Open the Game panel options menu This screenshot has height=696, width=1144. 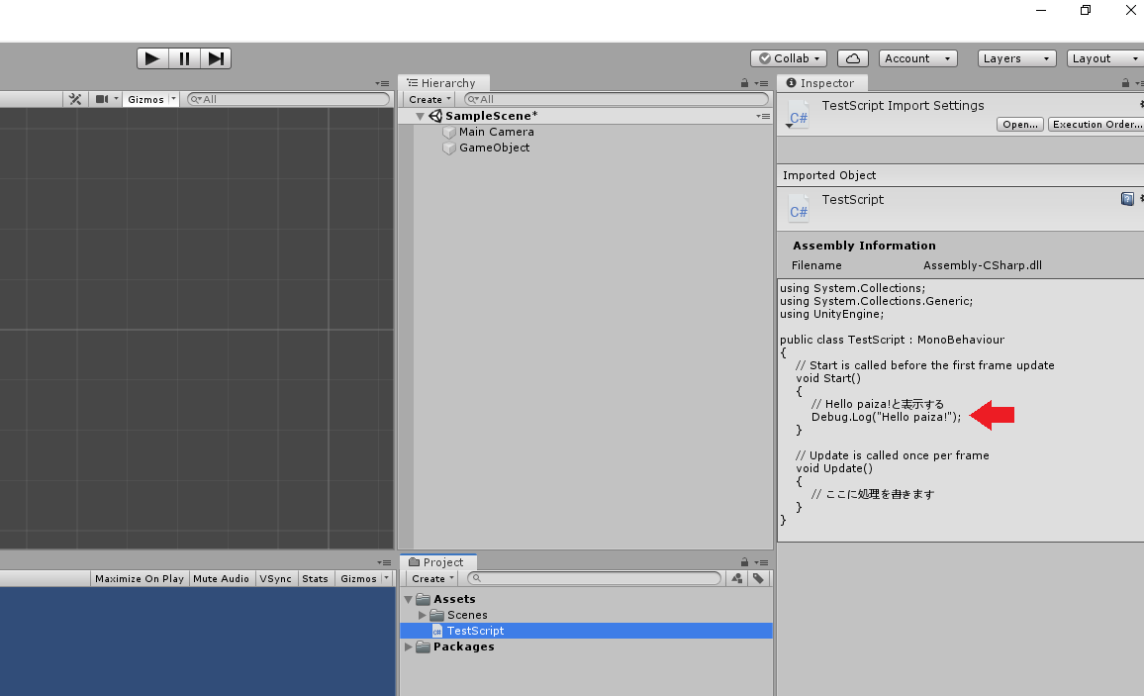coord(384,562)
